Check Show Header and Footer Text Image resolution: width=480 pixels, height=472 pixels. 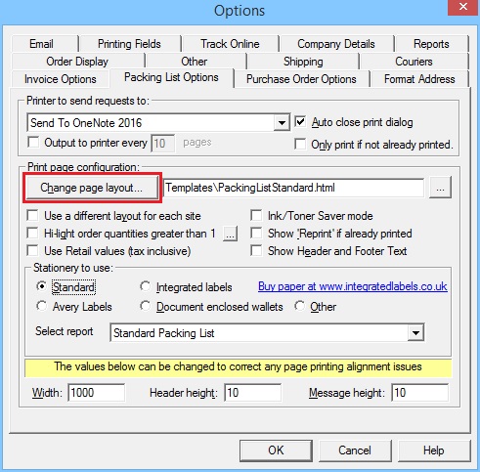pos(256,251)
